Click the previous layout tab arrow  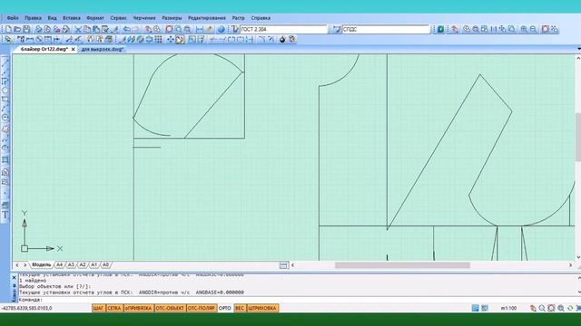click(x=17, y=265)
